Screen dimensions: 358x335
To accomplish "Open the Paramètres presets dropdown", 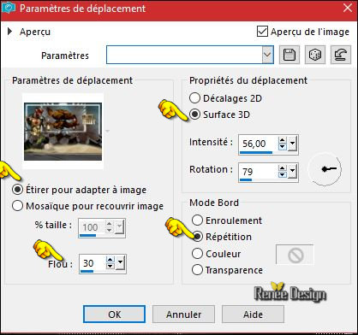I will pyautogui.click(x=267, y=55).
